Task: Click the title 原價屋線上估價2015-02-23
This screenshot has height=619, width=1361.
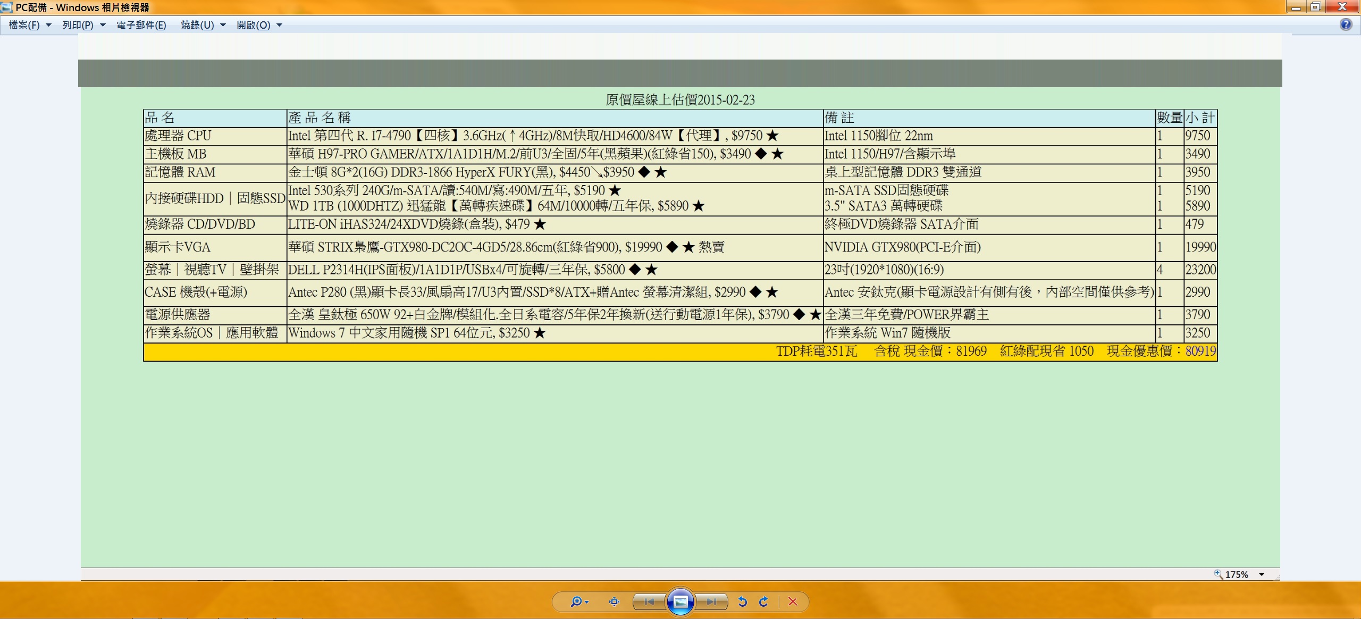Action: [680, 100]
